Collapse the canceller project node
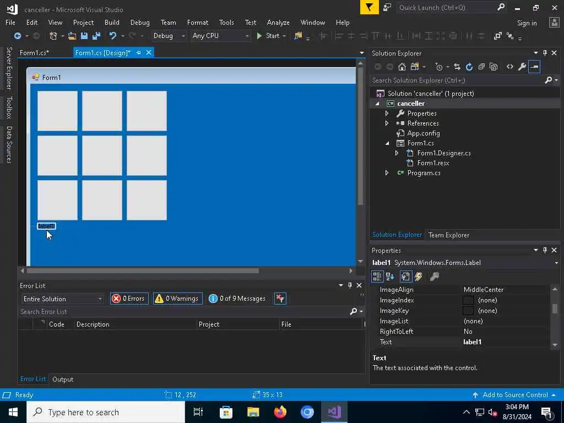Image resolution: width=564 pixels, height=423 pixels. (x=377, y=104)
